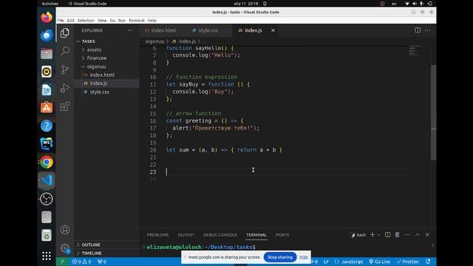Open the remote window indicator in status bar
The image size is (473, 266).
pos(62,262)
